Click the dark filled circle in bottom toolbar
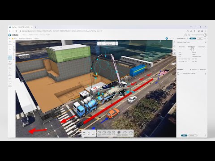 tap(119, 132)
